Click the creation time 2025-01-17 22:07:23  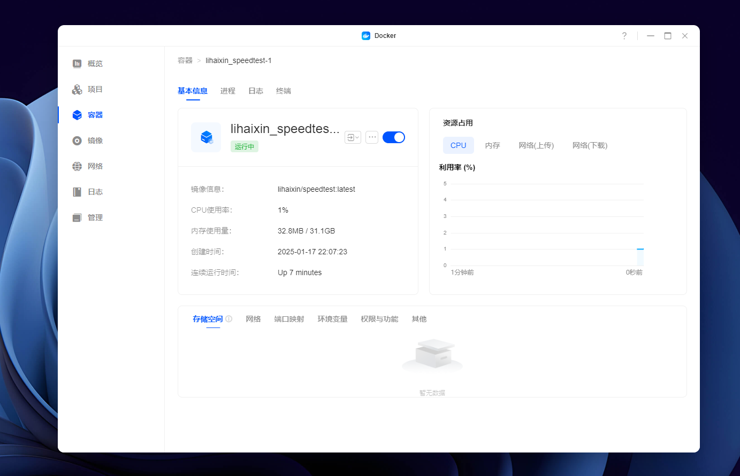coord(312,252)
